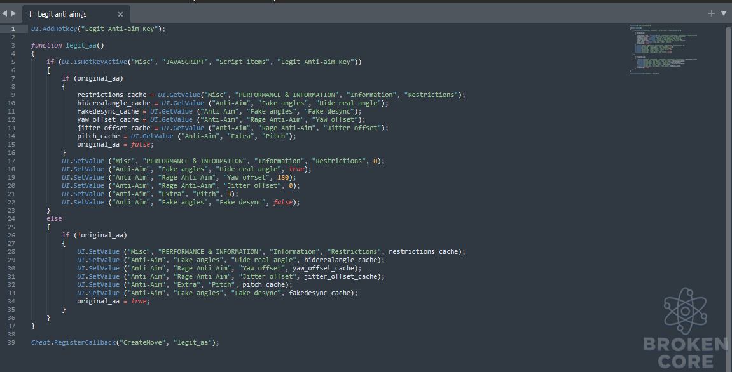Place cursor on UI.AddHotkey in line 1
Screen dimensions: 732x372
click(x=53, y=29)
